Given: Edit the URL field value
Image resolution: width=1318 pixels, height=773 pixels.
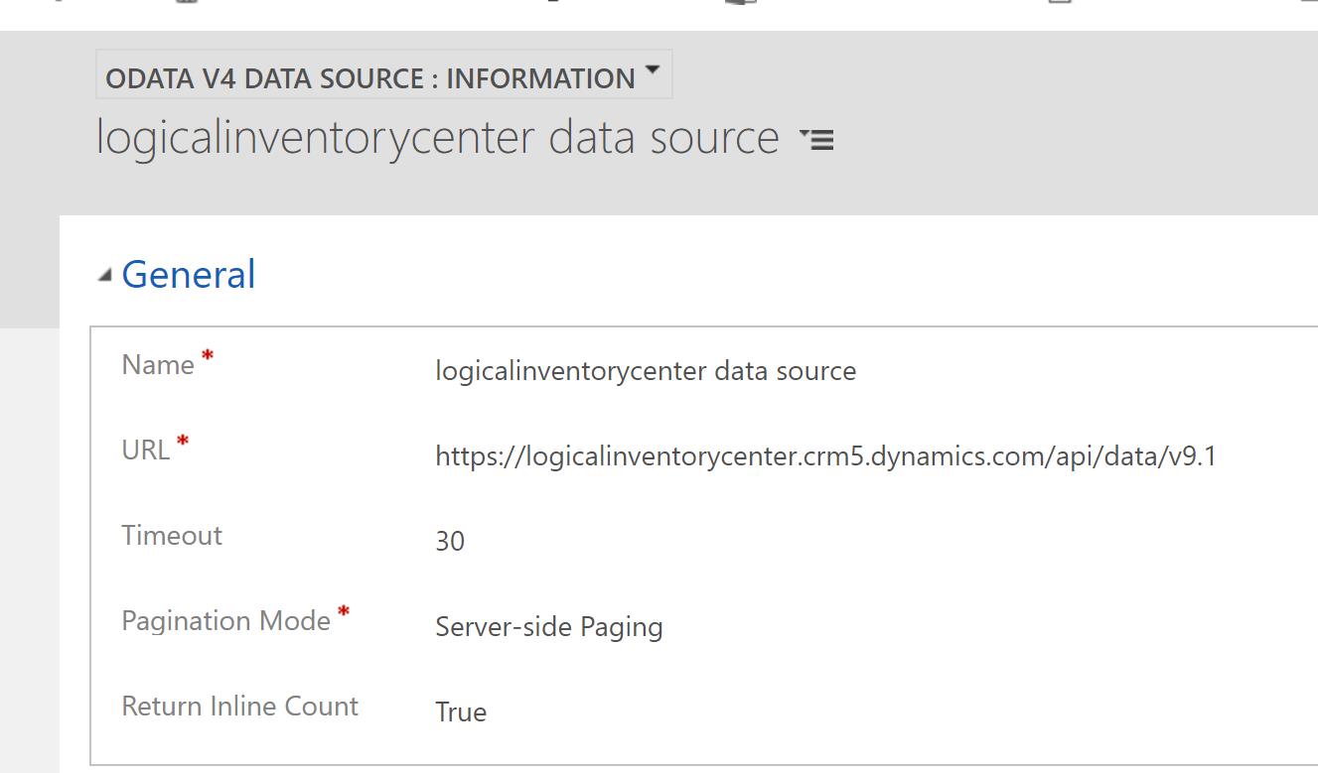Looking at the screenshot, I should click(x=825, y=456).
